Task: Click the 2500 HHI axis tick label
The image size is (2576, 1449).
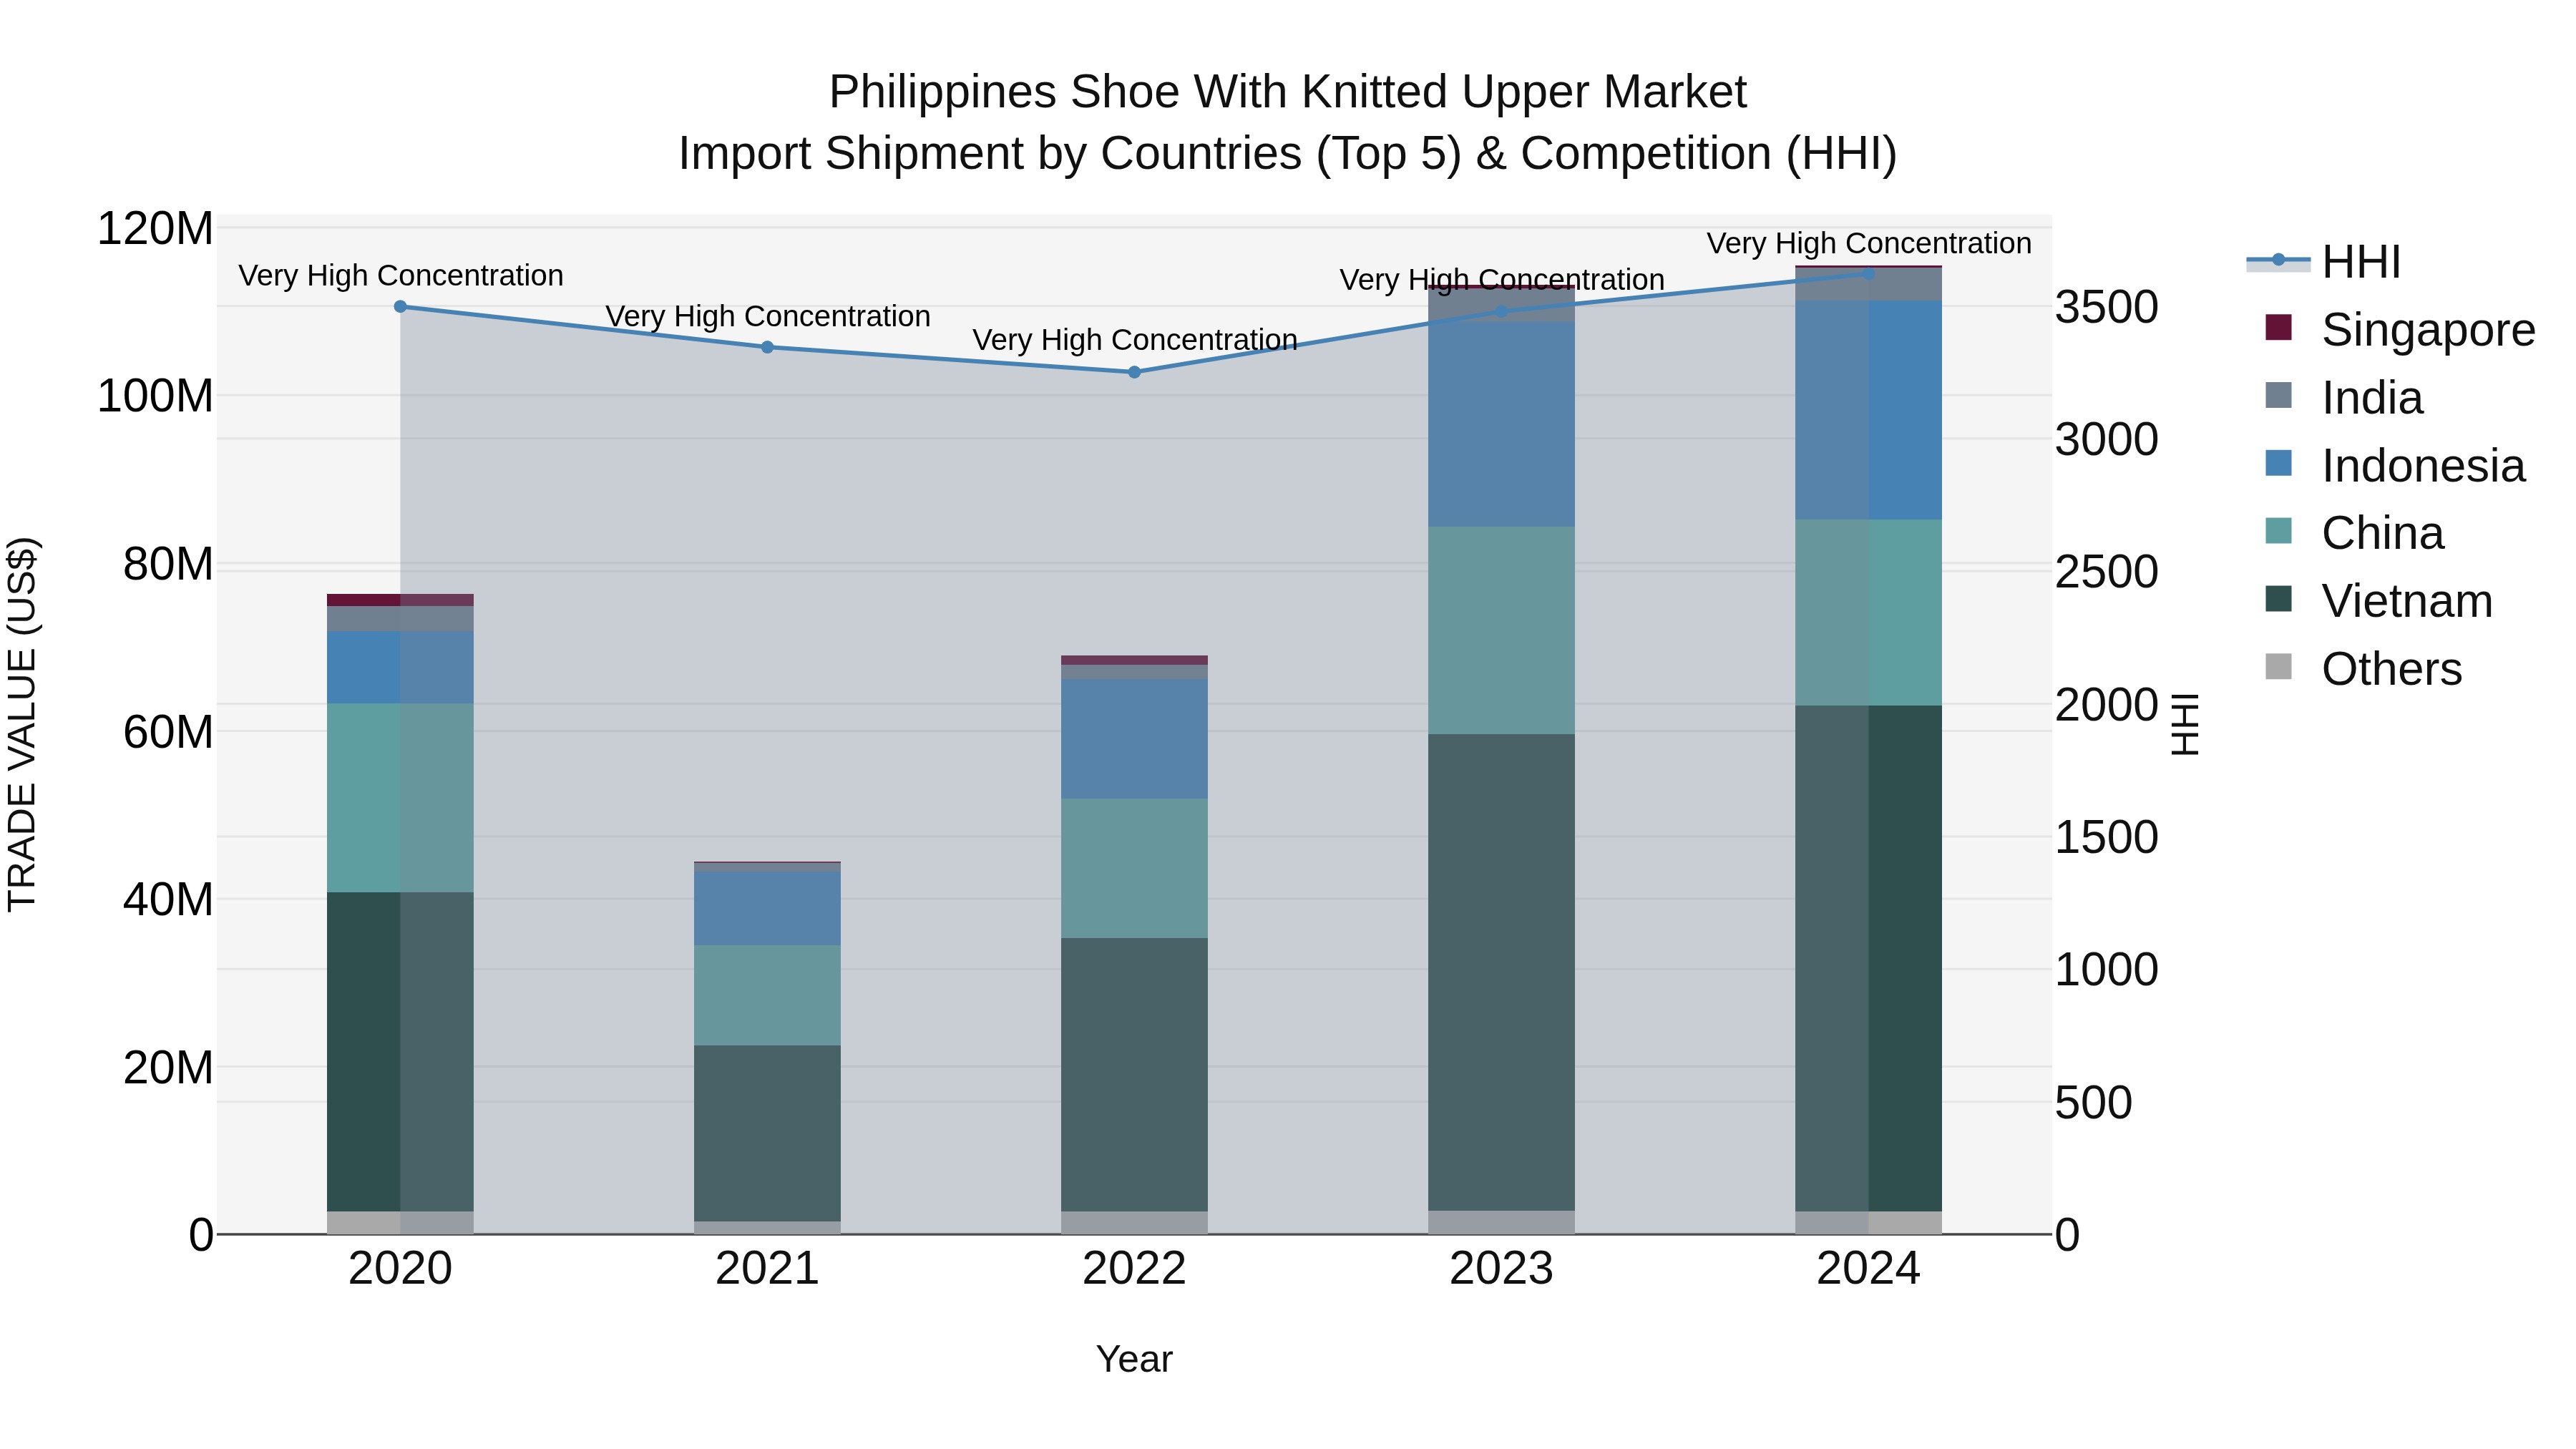Action: [x=2106, y=572]
